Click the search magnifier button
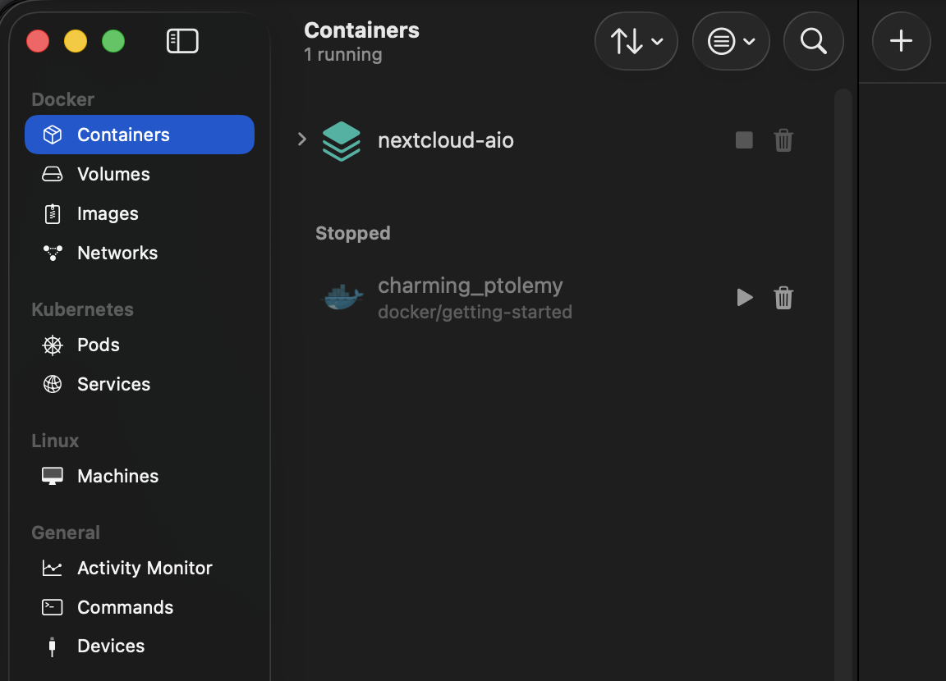 pos(813,41)
